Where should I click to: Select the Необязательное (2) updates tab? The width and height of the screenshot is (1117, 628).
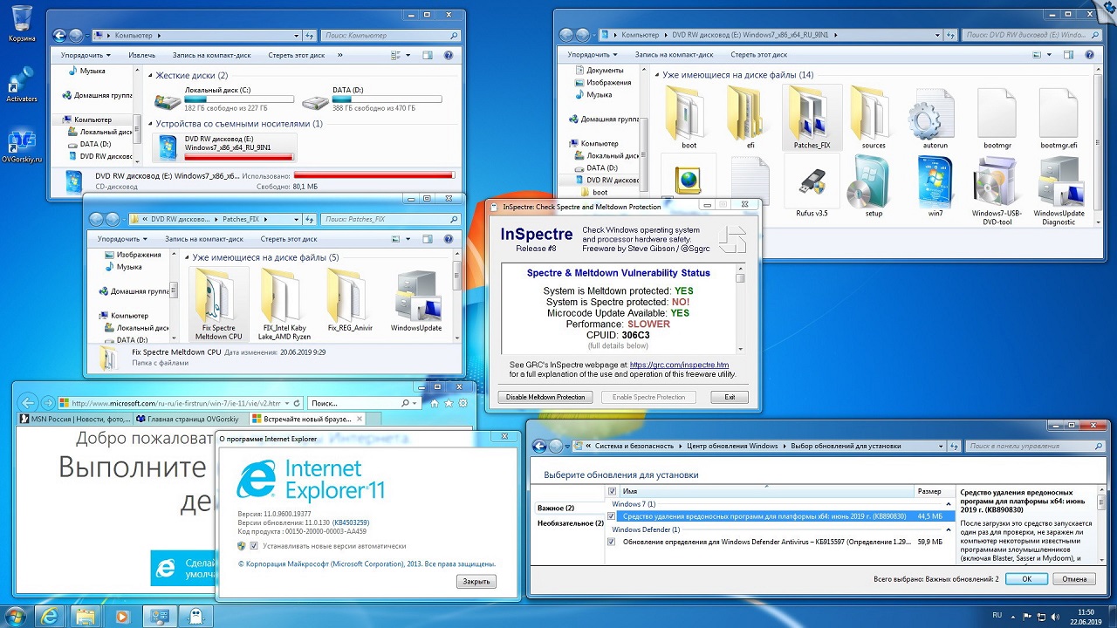[x=570, y=523]
